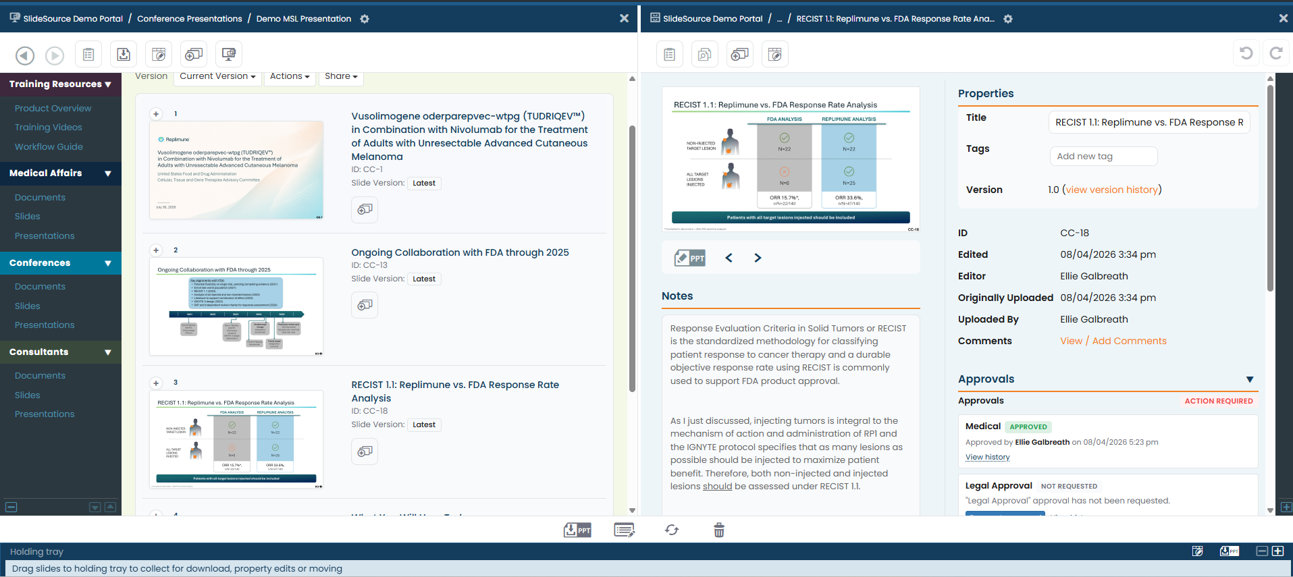Collapse the Consultants section arrow
This screenshot has width=1293, height=577.
(x=108, y=352)
